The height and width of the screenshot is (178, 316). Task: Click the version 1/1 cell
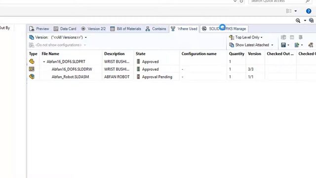coord(250,77)
